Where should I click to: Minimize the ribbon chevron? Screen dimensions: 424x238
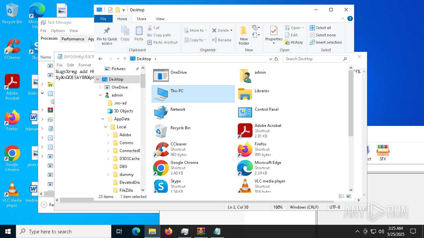[344, 19]
